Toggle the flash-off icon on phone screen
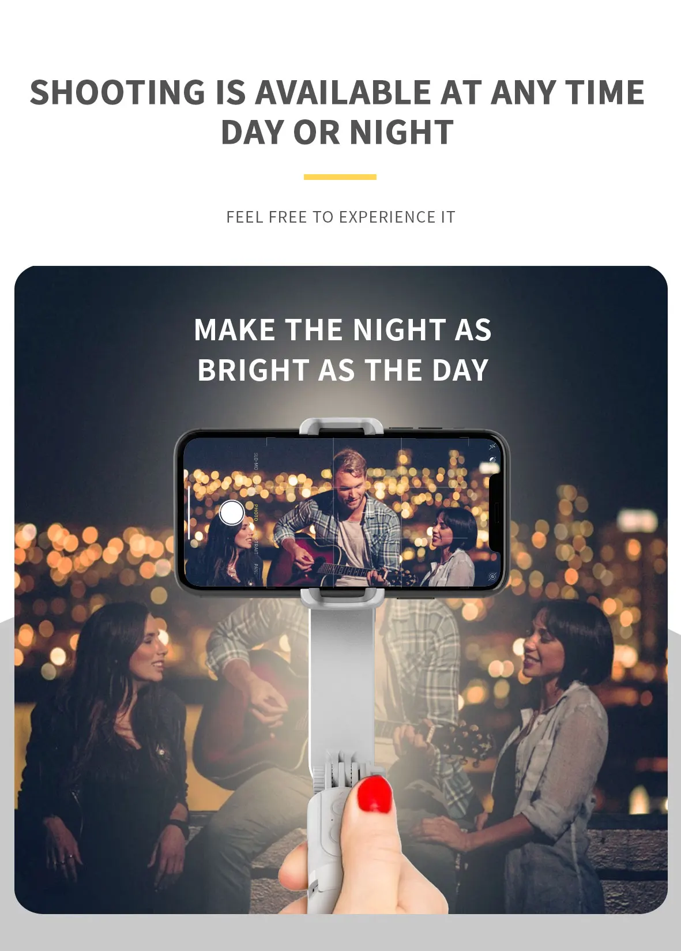The height and width of the screenshot is (951, 681). click(x=492, y=446)
